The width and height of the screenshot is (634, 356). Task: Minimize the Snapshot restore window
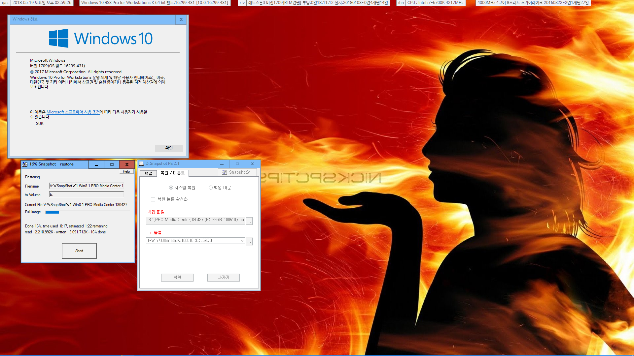point(96,164)
